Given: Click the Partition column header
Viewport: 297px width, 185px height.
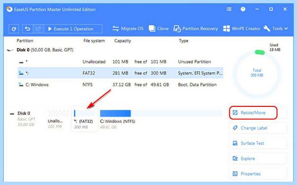Looking at the screenshot, I should (x=25, y=41).
